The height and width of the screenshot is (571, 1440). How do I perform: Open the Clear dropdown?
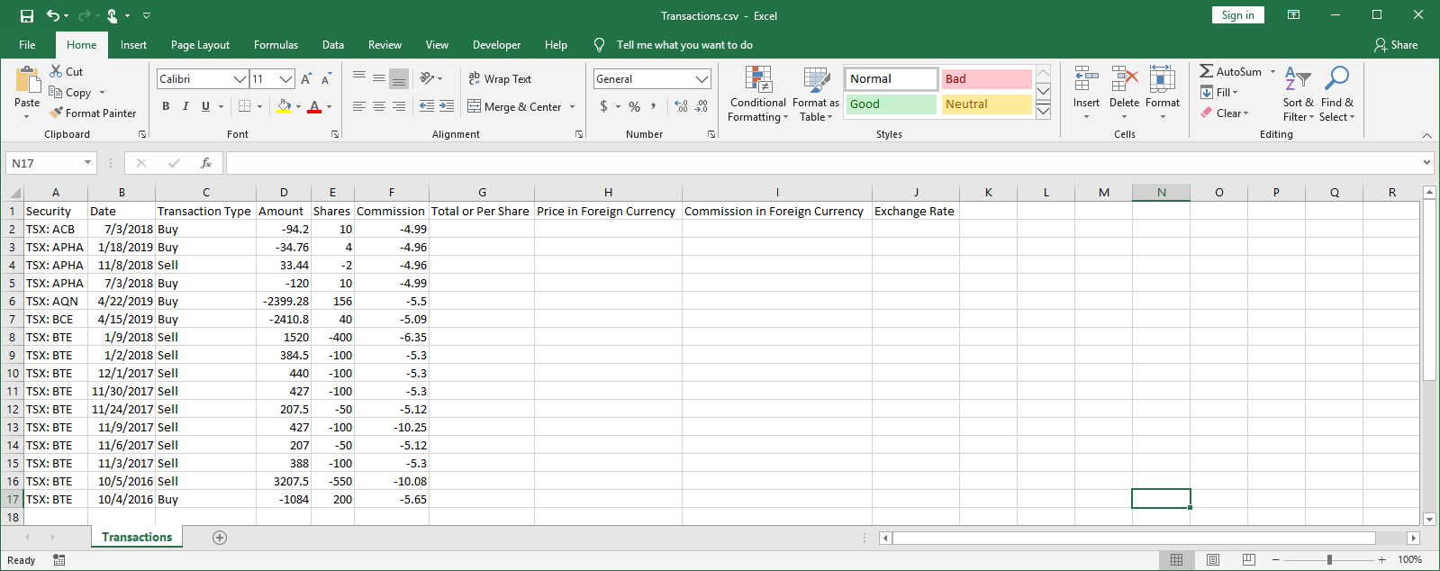1225,113
